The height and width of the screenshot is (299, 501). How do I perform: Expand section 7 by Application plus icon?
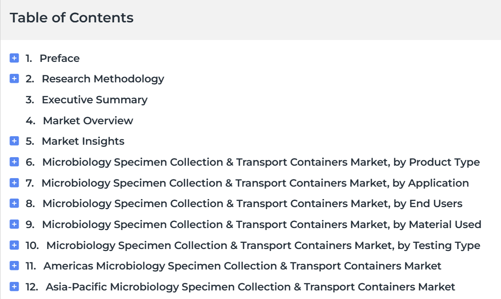tap(14, 182)
